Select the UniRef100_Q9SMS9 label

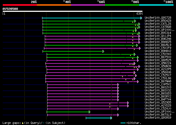pyautogui.click(x=158, y=118)
